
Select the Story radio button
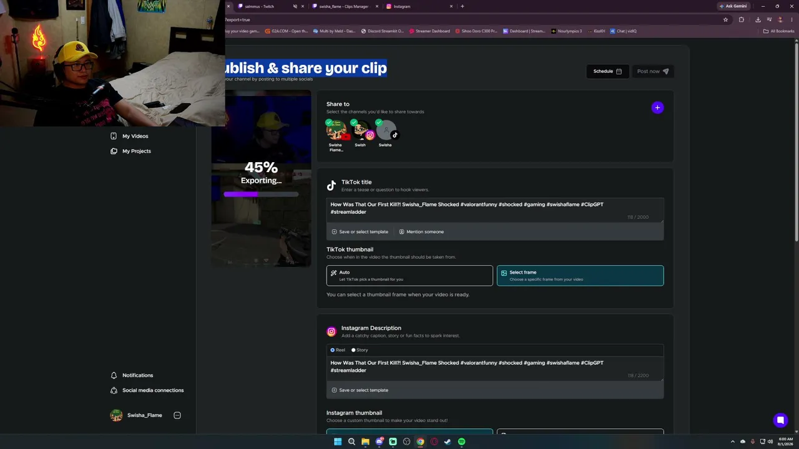tap(353, 350)
